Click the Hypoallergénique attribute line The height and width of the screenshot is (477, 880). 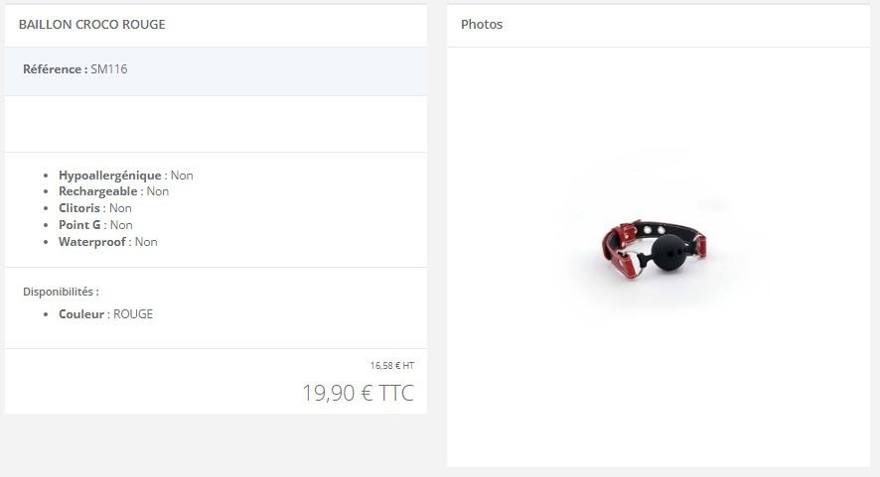coord(126,176)
